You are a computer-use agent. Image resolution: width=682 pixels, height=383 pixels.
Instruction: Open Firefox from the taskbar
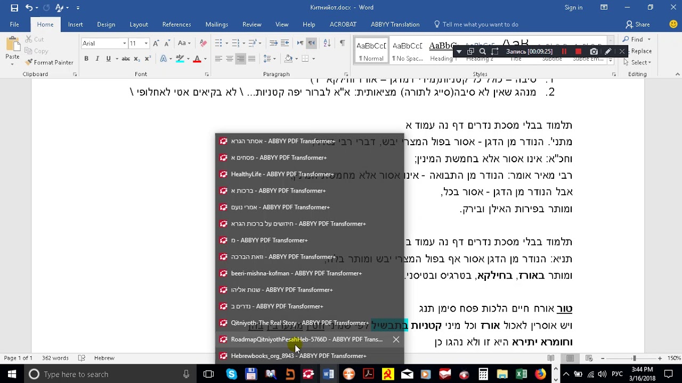[x=541, y=374]
